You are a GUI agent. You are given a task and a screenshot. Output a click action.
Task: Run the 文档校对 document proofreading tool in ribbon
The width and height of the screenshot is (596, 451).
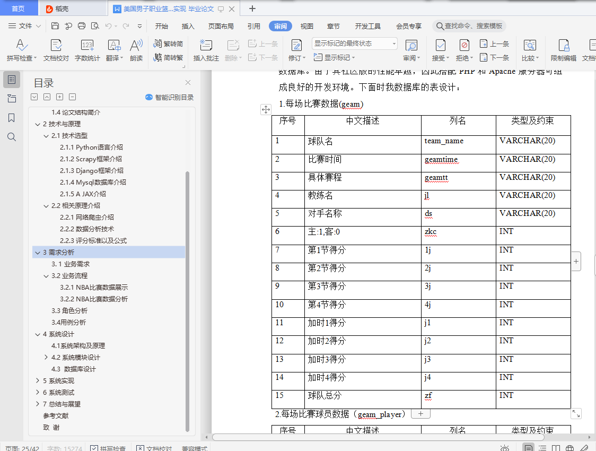pyautogui.click(x=56, y=50)
